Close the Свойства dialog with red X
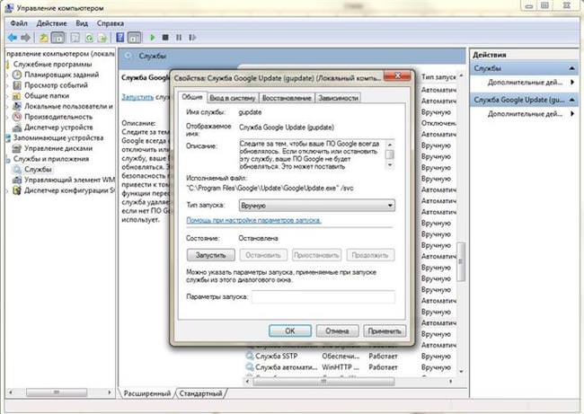The width and height of the screenshot is (584, 414). pos(398,75)
